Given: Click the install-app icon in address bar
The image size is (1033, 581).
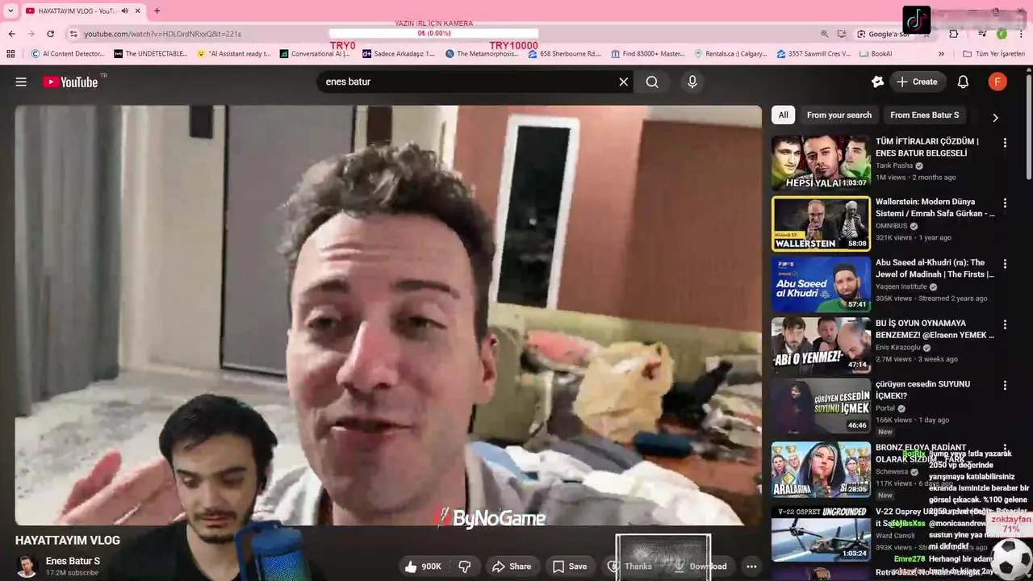Looking at the screenshot, I should point(842,34).
